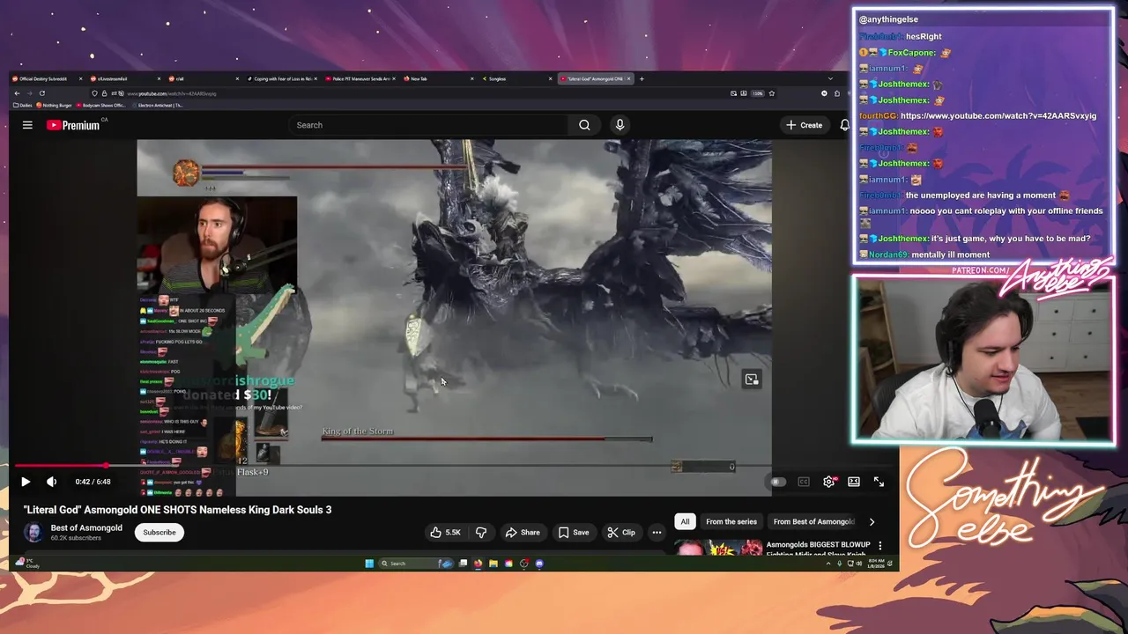
Task: Open the Dailies bookmarks folder
Action: [25, 106]
